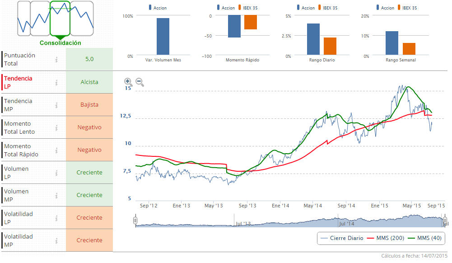The width and height of the screenshot is (452, 263).
Task: Click the Consolidación phase thumbnail chart
Action: coord(60,19)
